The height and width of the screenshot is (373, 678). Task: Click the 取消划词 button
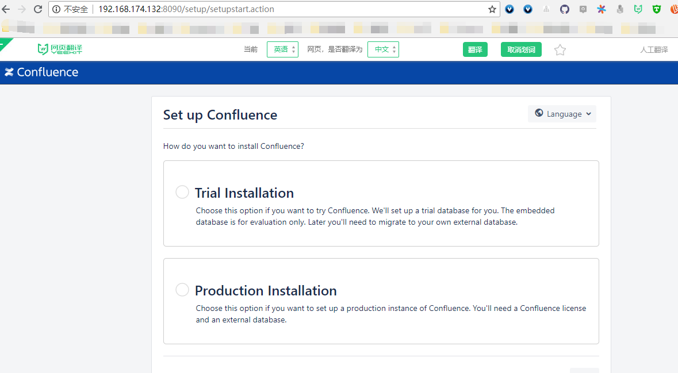point(521,49)
